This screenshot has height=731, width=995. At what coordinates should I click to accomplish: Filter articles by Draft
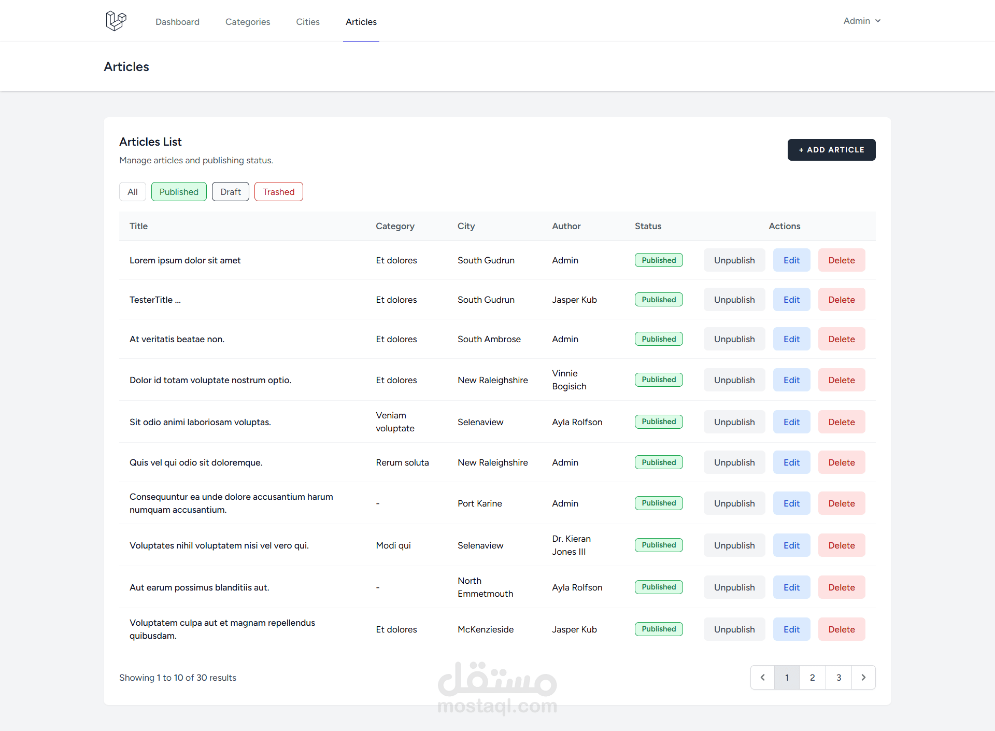pyautogui.click(x=231, y=192)
